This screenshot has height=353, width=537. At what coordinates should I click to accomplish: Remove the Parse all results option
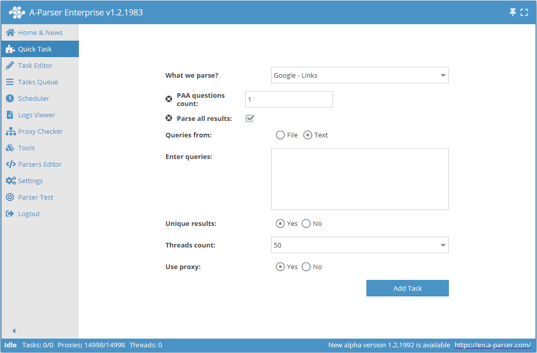point(169,118)
